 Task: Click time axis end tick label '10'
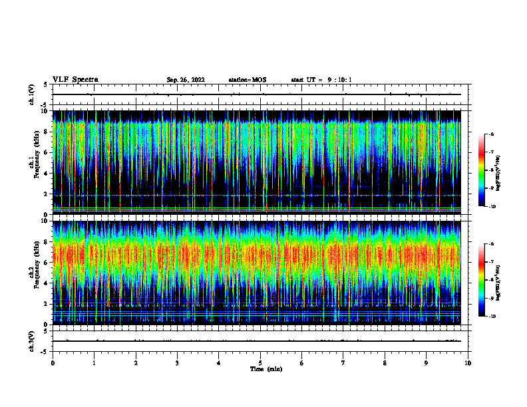click(468, 363)
